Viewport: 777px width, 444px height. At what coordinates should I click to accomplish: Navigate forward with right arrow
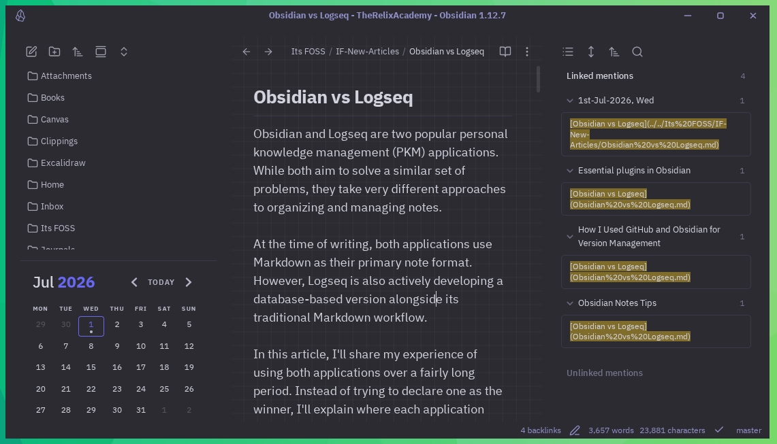click(268, 52)
